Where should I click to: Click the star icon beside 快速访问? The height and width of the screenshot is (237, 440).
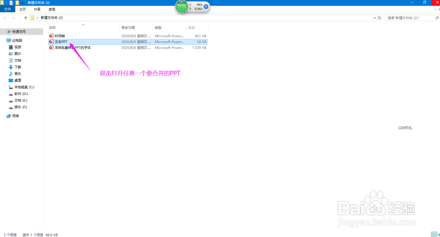click(x=9, y=32)
